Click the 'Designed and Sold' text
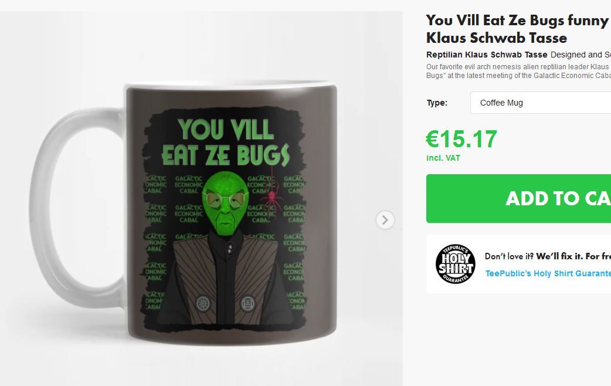Viewport: 611px width, 386px height. (x=581, y=55)
